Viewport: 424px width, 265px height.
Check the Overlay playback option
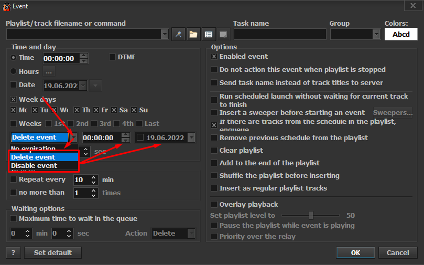click(x=214, y=204)
